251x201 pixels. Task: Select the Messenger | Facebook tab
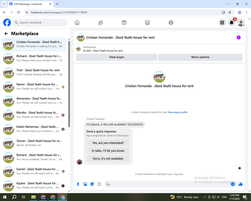pos(31,4)
